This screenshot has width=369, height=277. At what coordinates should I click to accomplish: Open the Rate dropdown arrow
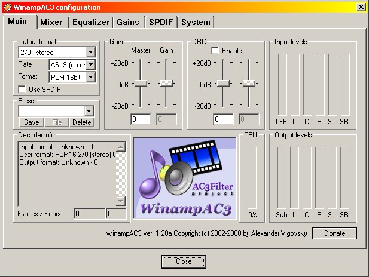point(91,64)
